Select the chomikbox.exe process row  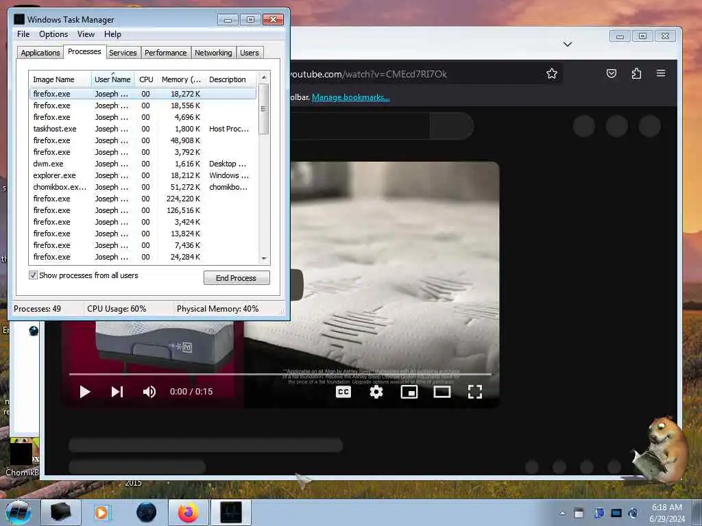(143, 187)
